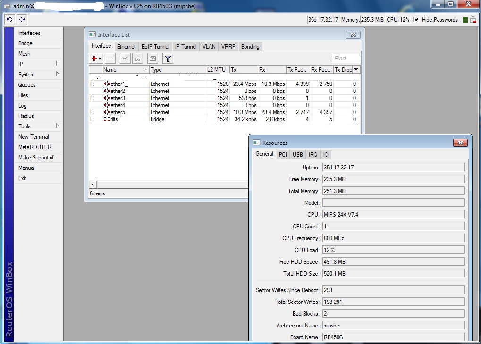The width and height of the screenshot is (481, 344).
Task: Open Files in the sidebar menu
Action: [38, 95]
